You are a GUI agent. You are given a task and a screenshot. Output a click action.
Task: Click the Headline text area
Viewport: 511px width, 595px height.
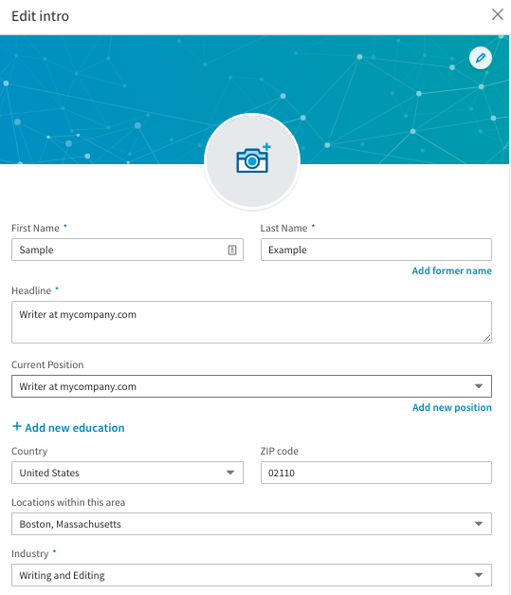point(252,322)
